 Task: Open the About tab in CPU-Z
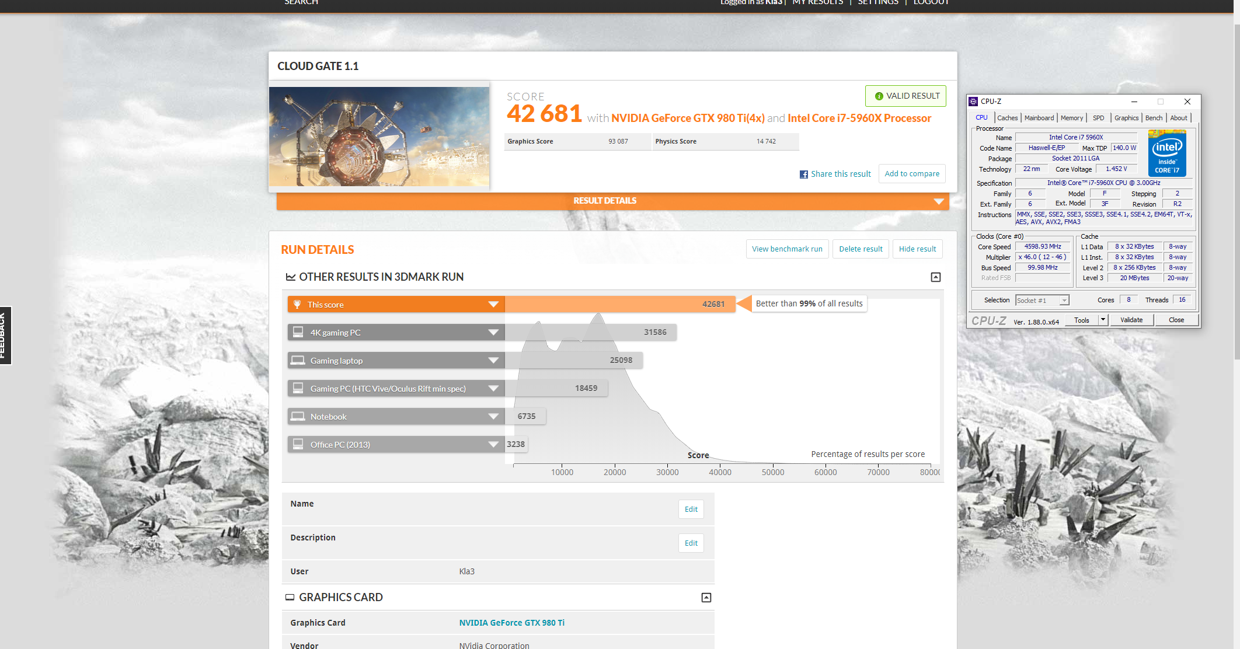(x=1178, y=118)
